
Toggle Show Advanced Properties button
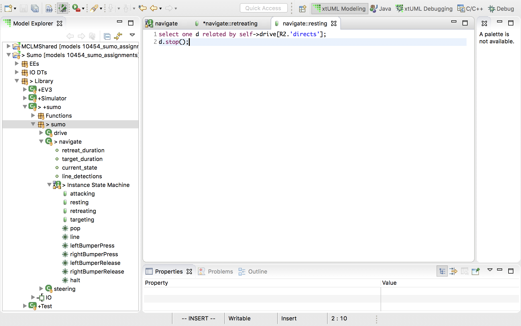[453, 271]
